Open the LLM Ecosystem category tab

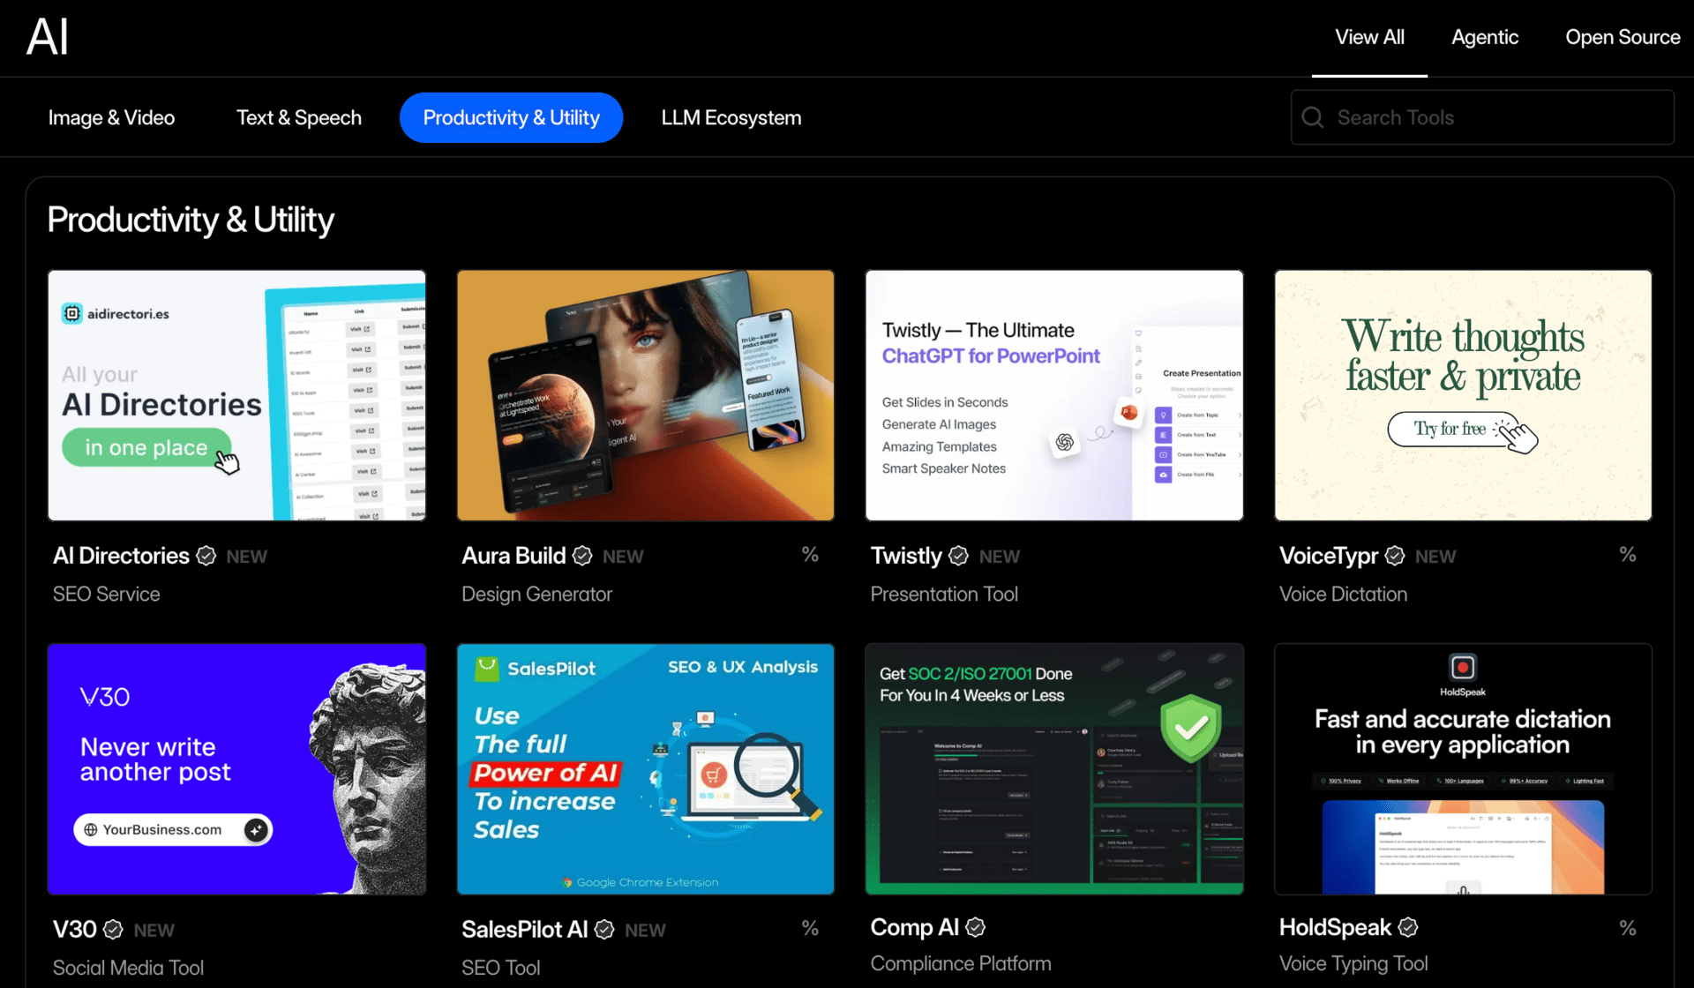coord(731,117)
